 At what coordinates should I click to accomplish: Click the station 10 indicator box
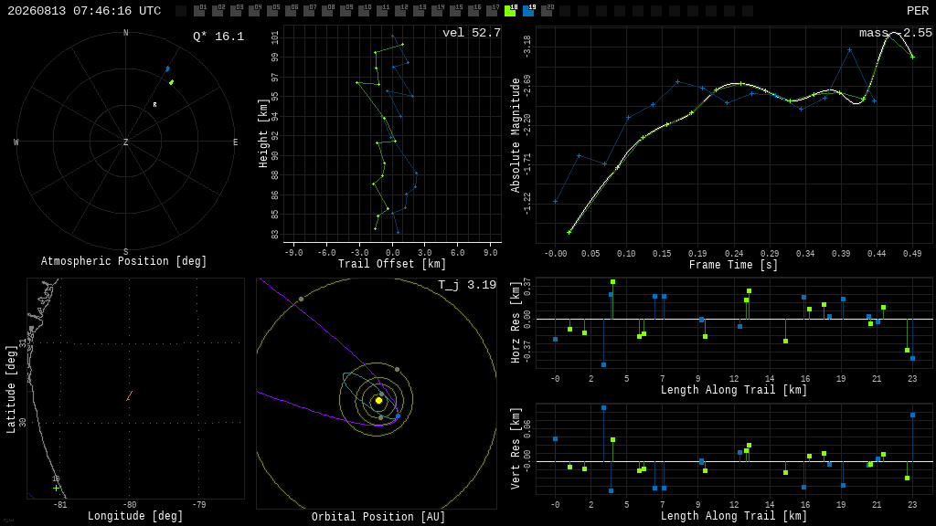pyautogui.click(x=364, y=10)
